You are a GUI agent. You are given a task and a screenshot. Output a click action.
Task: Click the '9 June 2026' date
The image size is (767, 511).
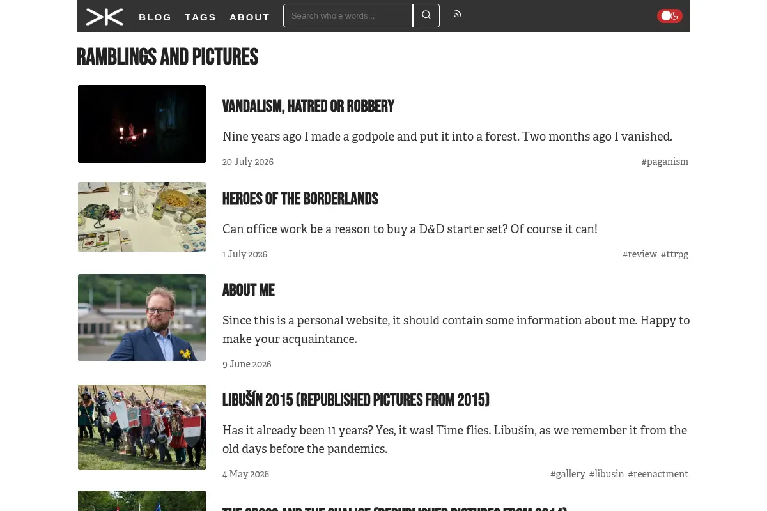(247, 364)
